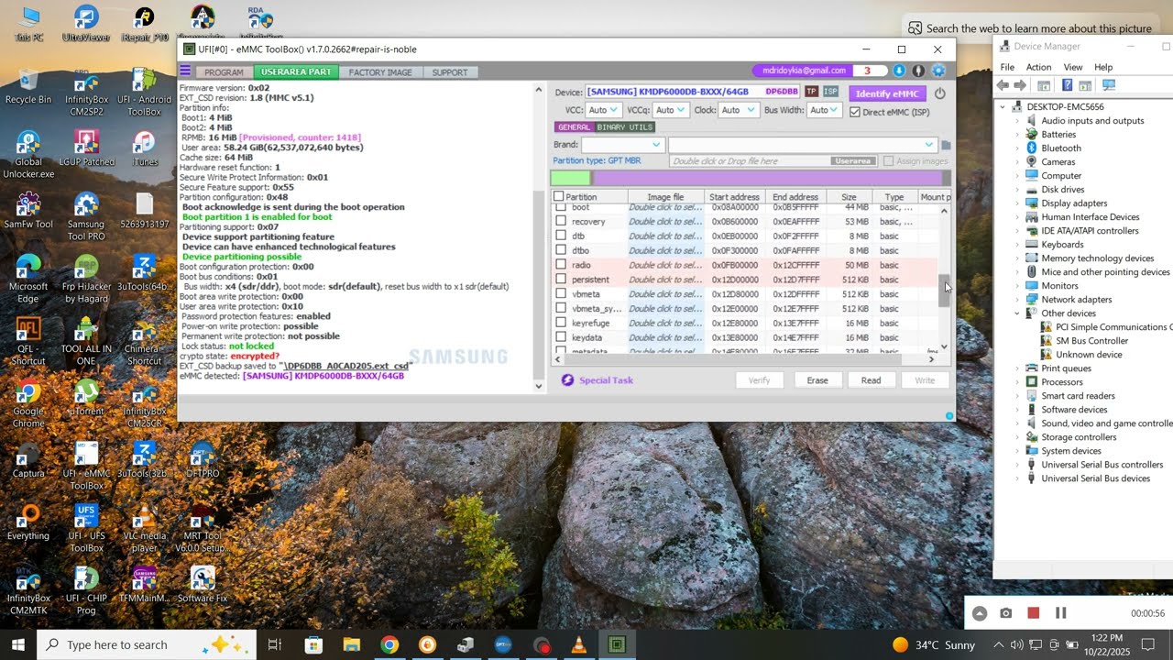Click Device Manager's Forward arrow toolbar icon
The width and height of the screenshot is (1173, 660).
coord(1020,85)
